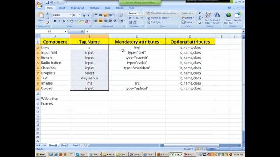280x157 pixels.
Task: Open Fill Color yellow swatch
Action: click(x=80, y=21)
